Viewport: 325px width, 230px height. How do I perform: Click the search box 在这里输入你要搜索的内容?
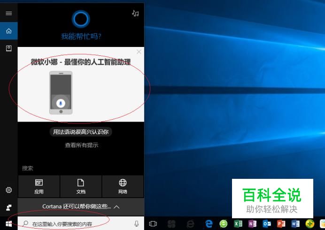click(x=81, y=223)
